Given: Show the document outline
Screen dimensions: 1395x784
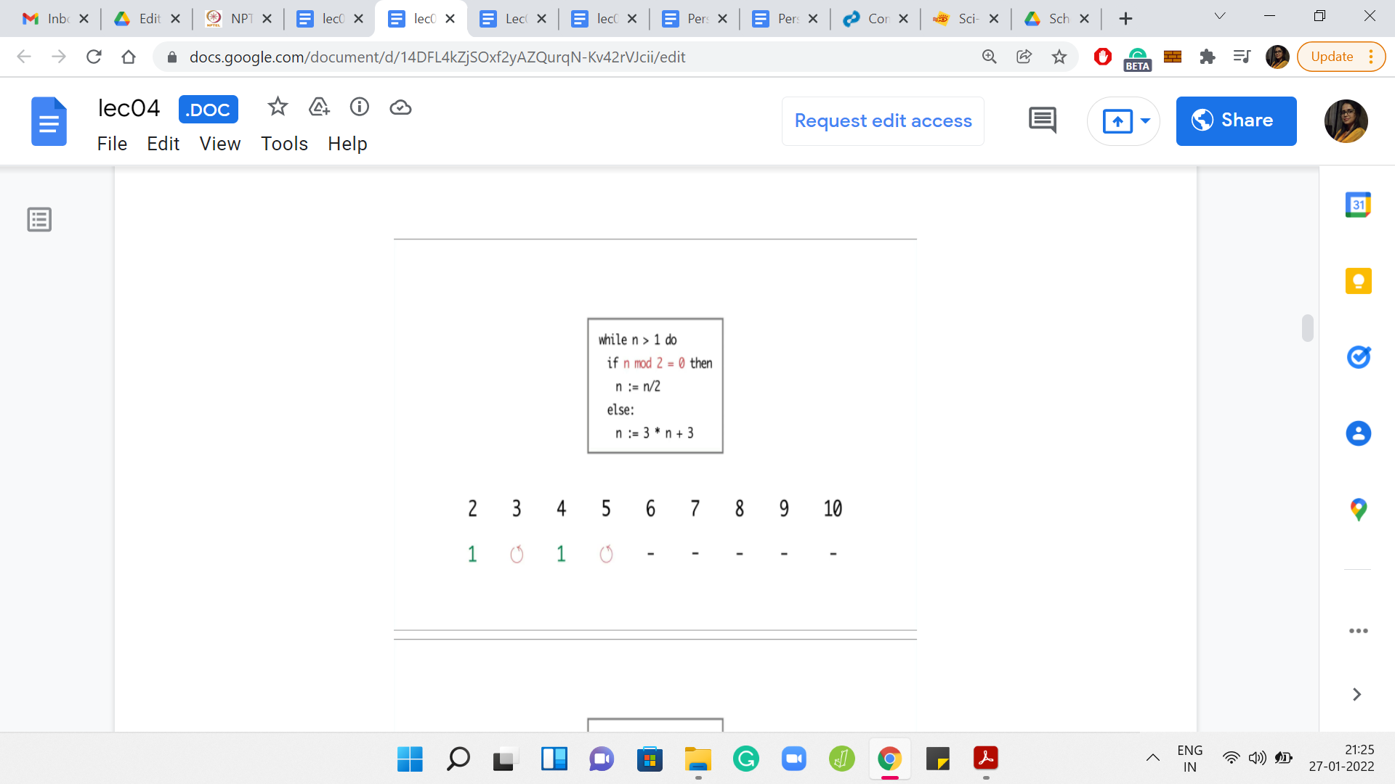Looking at the screenshot, I should pyautogui.click(x=39, y=219).
